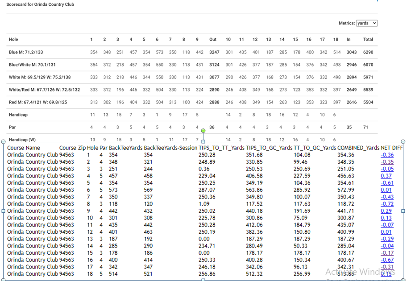
Task: Open NET DIFF link -0.35 for hole 2
Action: click(x=387, y=162)
